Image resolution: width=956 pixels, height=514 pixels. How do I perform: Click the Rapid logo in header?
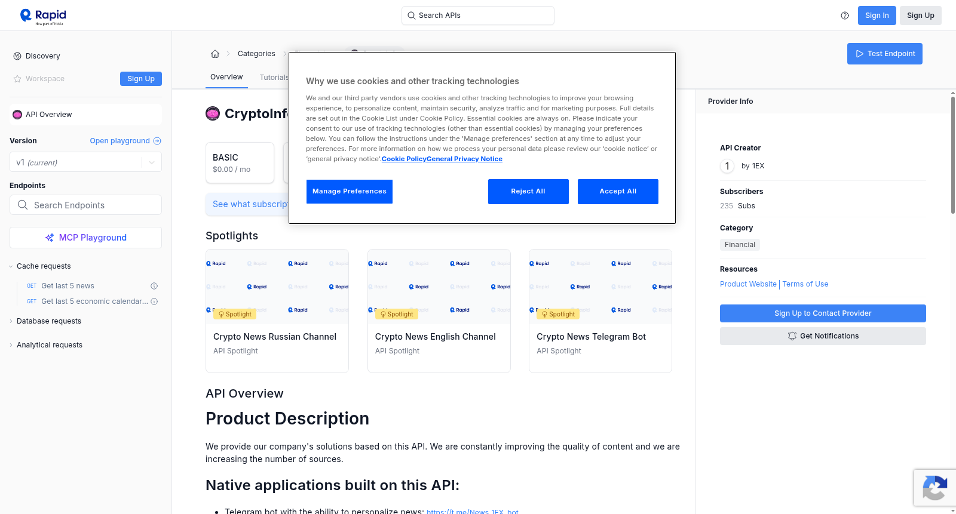click(x=43, y=16)
